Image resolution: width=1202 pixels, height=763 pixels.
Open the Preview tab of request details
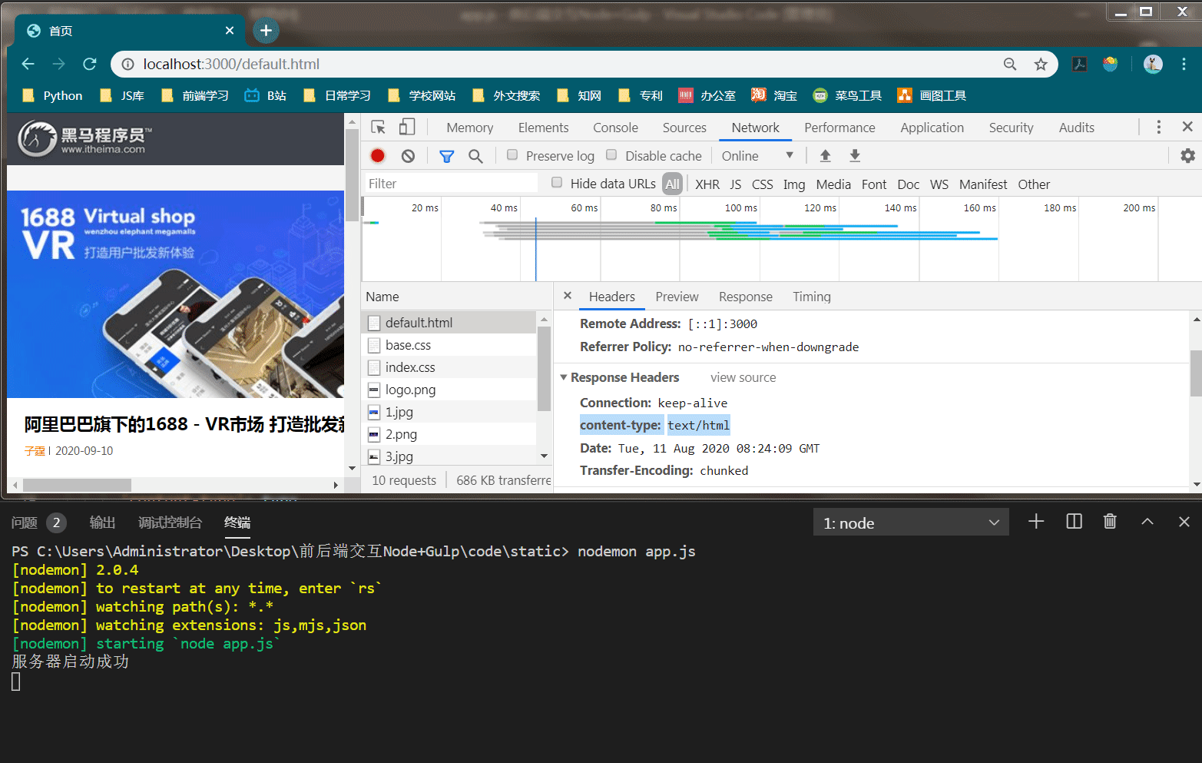point(677,297)
